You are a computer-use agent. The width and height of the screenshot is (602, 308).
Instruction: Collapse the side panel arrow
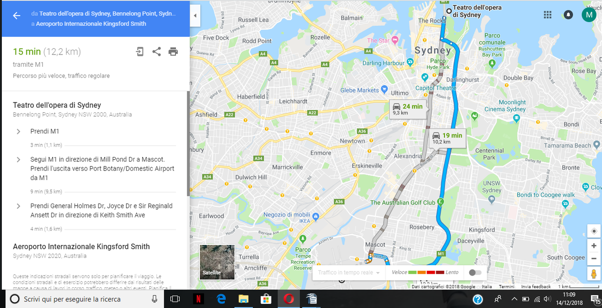click(195, 16)
